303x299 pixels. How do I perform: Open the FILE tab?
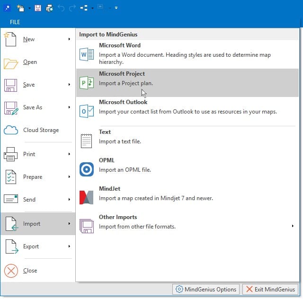15,22
